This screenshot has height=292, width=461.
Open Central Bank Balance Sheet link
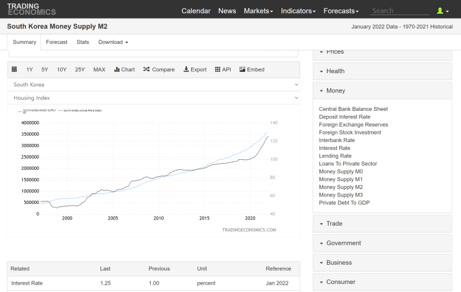click(x=354, y=109)
